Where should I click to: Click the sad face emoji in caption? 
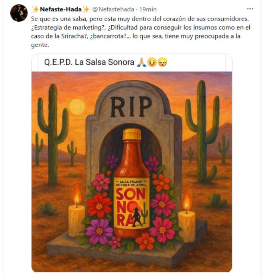point(152,62)
